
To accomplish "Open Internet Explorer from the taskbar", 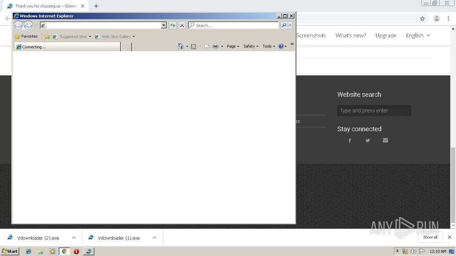I will (x=28, y=251).
